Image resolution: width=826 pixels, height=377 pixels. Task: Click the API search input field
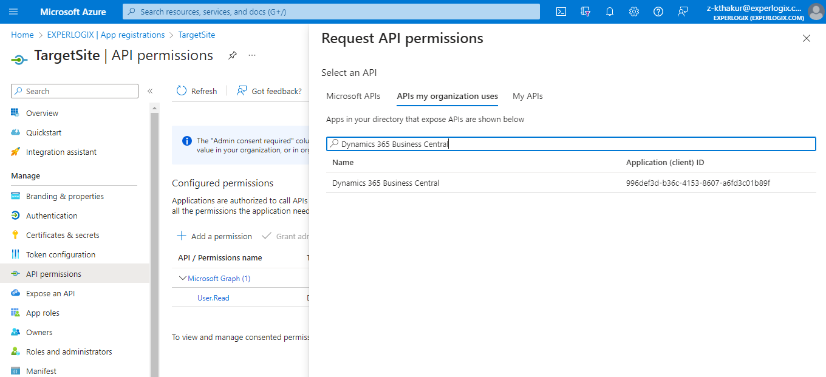(x=571, y=144)
